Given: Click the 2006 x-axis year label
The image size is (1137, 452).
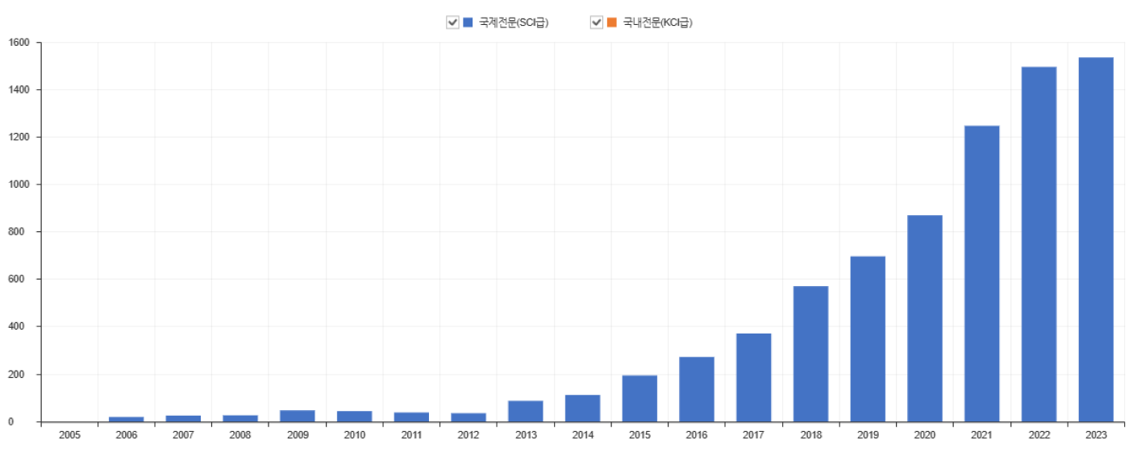Looking at the screenshot, I should click(127, 435).
